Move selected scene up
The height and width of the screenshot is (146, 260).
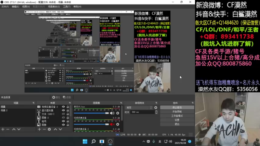14,129
